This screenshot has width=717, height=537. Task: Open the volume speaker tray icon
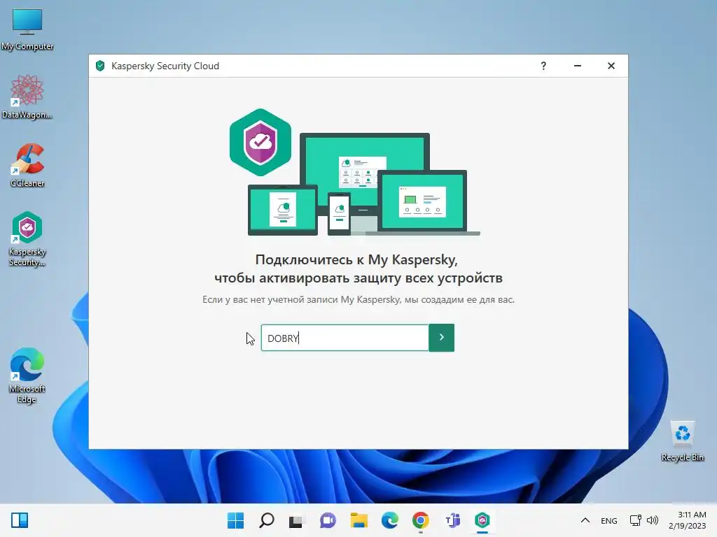[x=653, y=520]
